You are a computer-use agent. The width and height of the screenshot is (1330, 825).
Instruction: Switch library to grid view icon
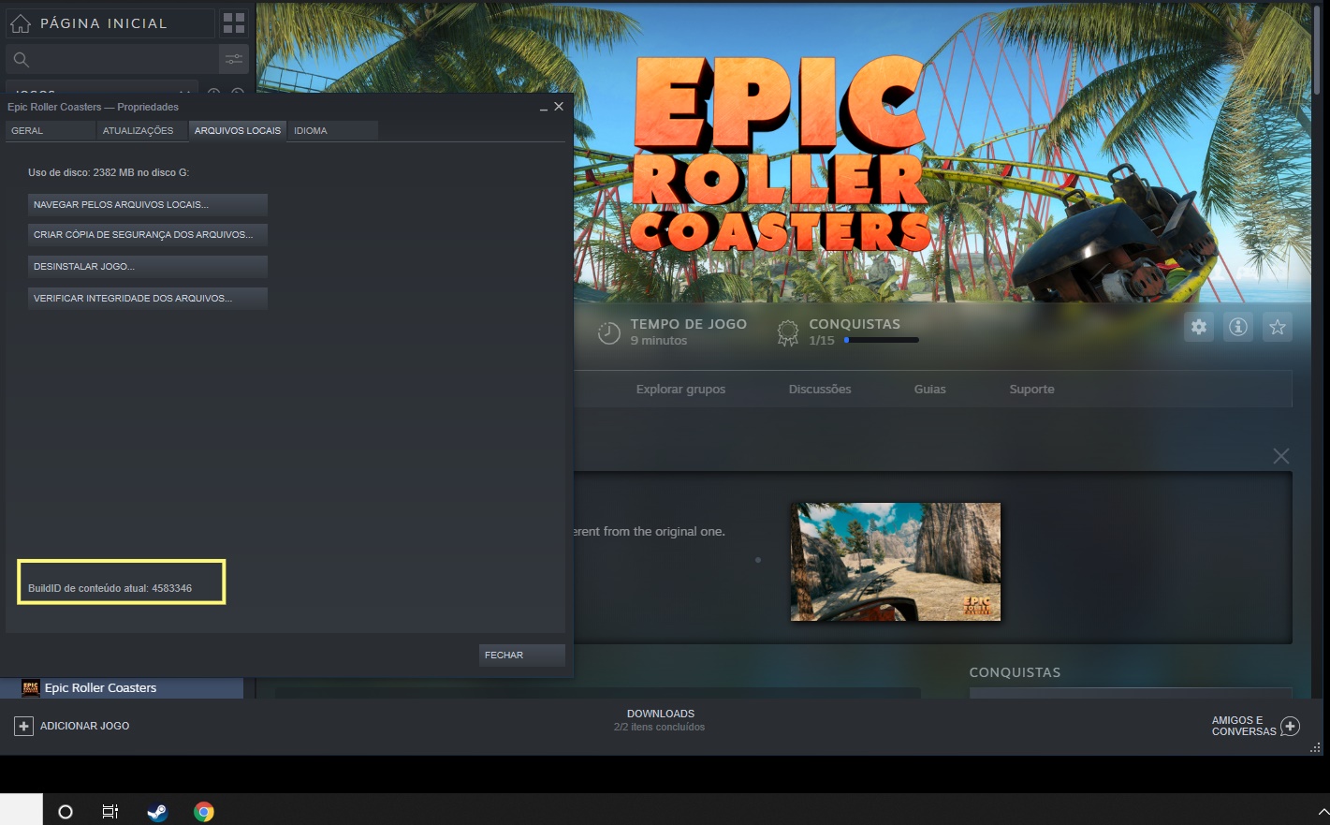234,23
